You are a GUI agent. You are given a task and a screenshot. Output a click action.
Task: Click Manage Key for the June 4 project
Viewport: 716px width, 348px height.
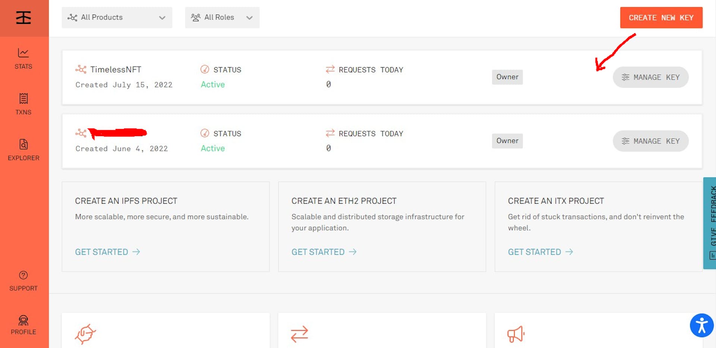(651, 141)
